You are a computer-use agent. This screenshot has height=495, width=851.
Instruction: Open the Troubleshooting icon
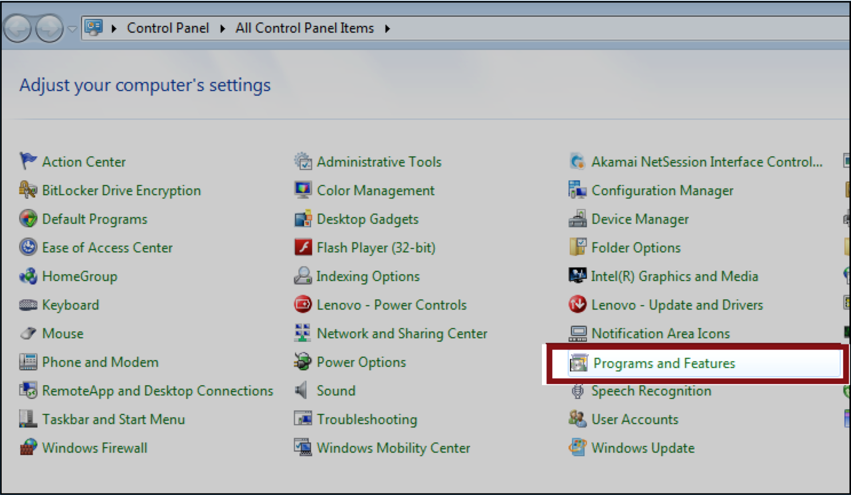(303, 419)
